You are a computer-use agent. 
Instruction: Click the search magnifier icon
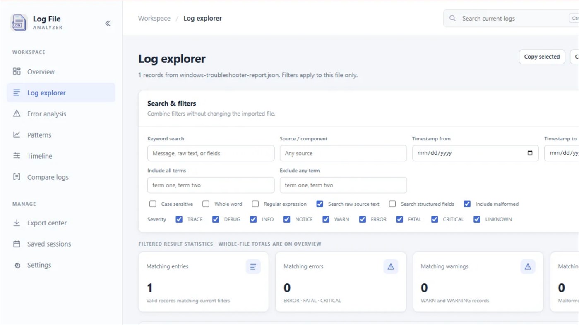click(x=452, y=18)
